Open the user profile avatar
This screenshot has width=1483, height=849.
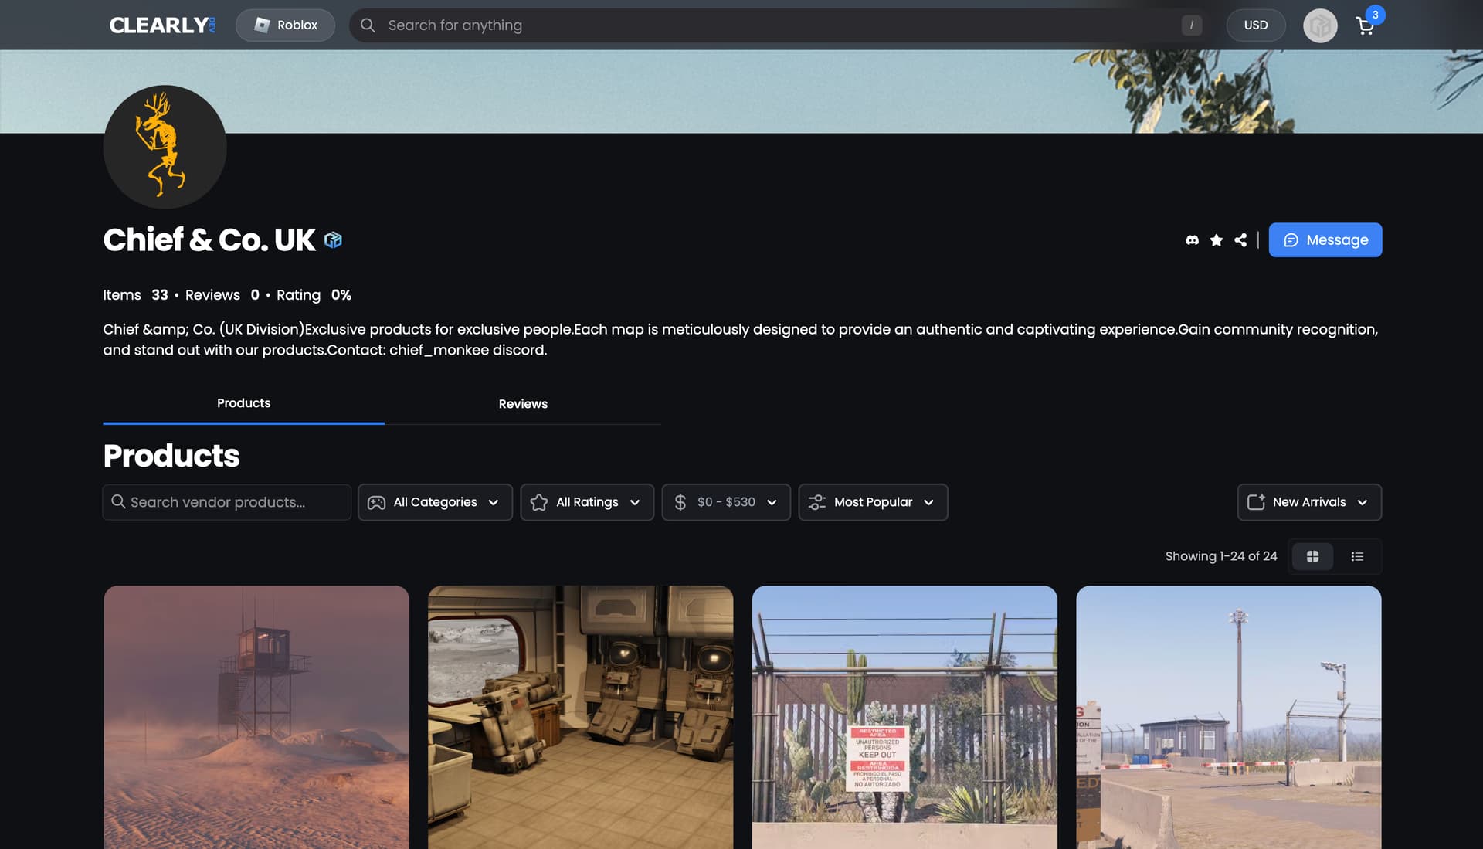click(1320, 25)
